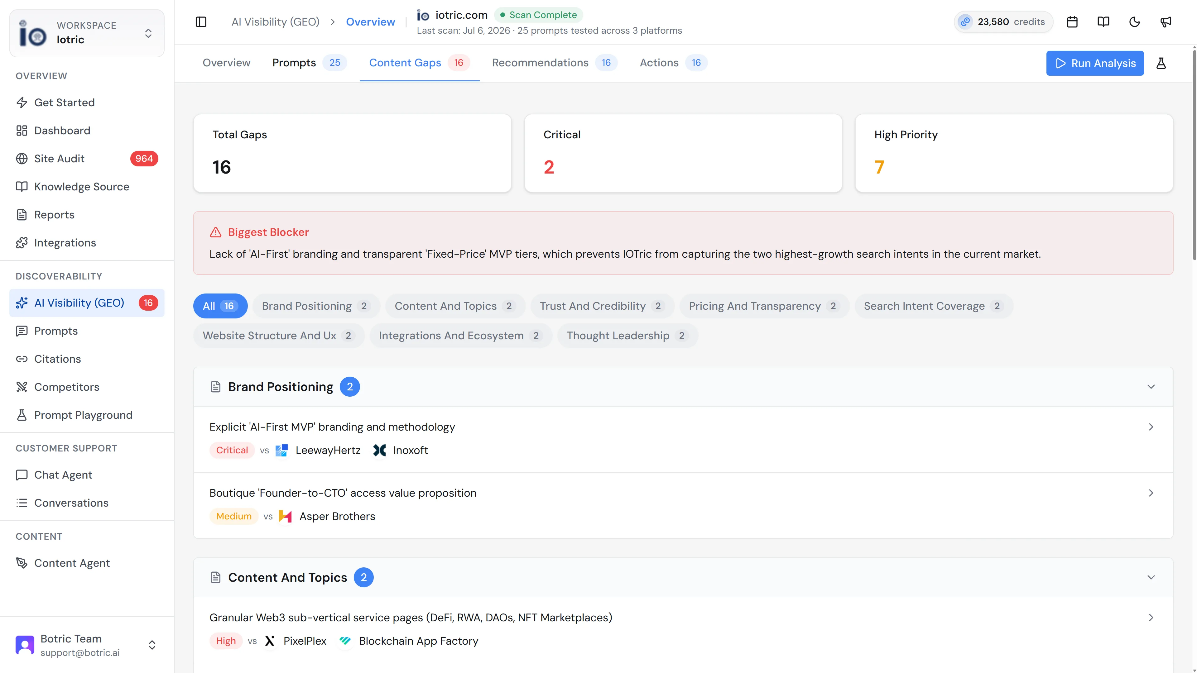Image resolution: width=1197 pixels, height=673 pixels.
Task: Expand 'AI-First MVP' branding gap row
Action: [x=683, y=439]
